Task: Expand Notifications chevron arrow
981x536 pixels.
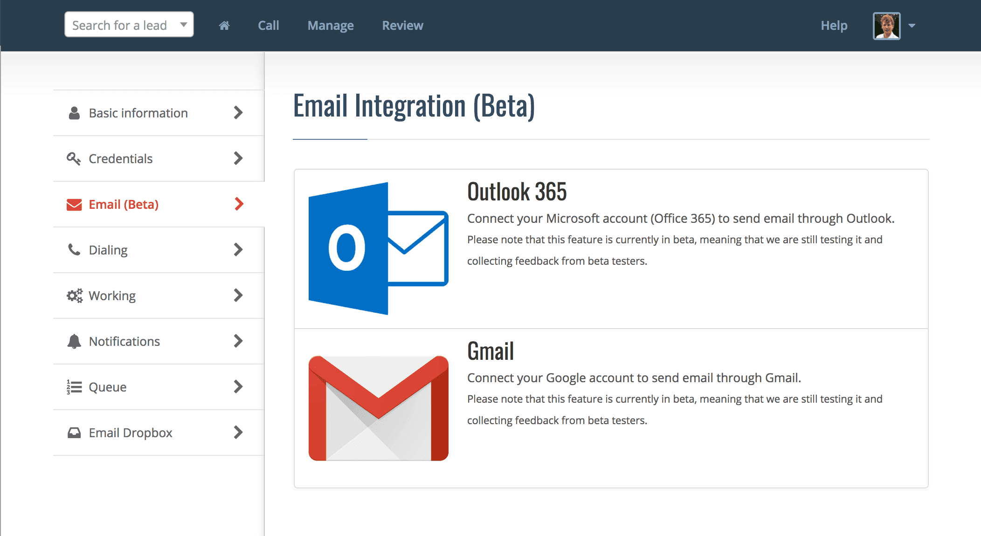Action: (x=238, y=341)
